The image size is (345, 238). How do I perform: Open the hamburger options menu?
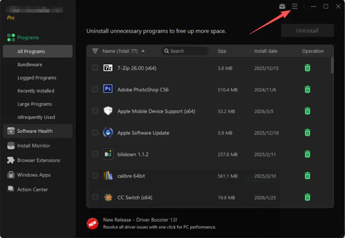coord(295,6)
